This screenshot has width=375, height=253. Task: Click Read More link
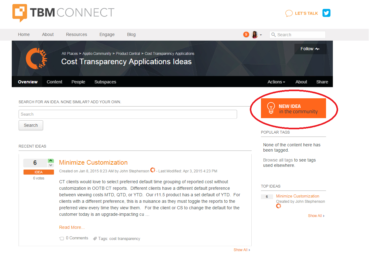[x=72, y=227]
